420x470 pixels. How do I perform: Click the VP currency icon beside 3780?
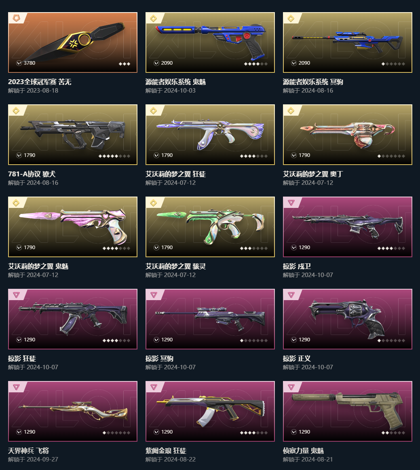19,63
